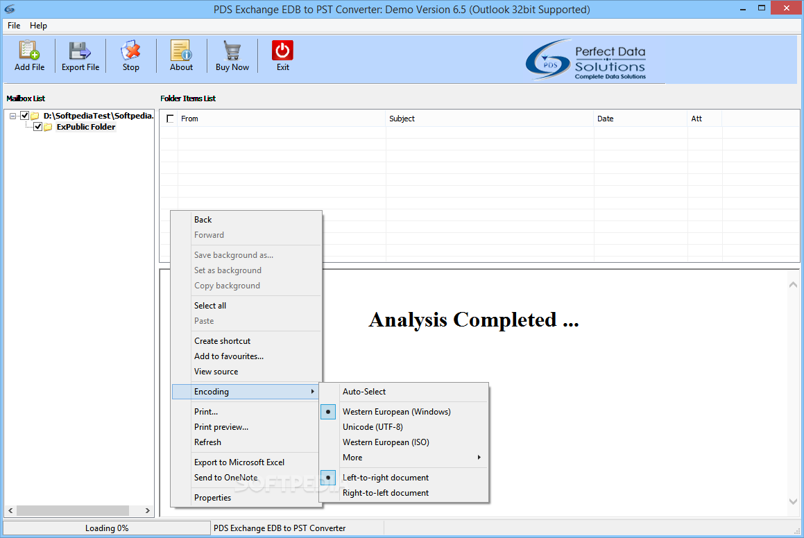Click the Folder Items List heading
The width and height of the screenshot is (804, 538).
tap(188, 98)
